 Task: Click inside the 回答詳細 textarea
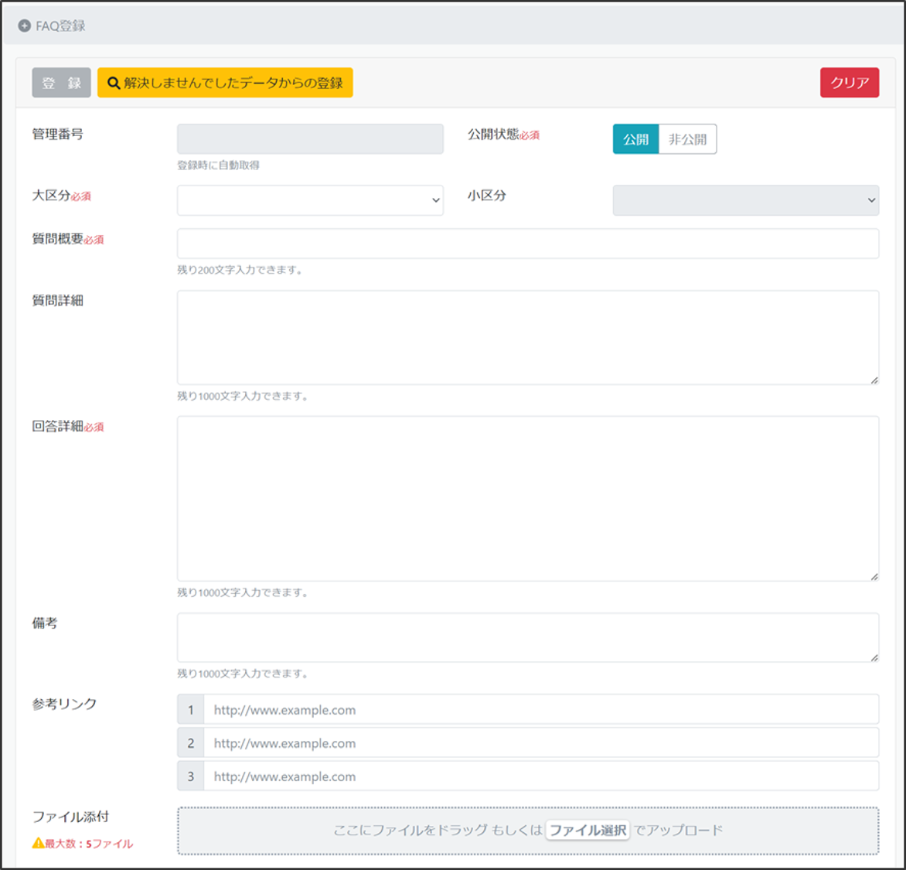[x=527, y=498]
